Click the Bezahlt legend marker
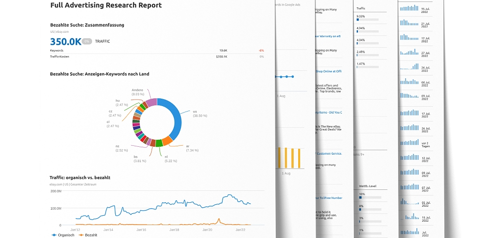497x238 pixels. pyautogui.click(x=81, y=235)
